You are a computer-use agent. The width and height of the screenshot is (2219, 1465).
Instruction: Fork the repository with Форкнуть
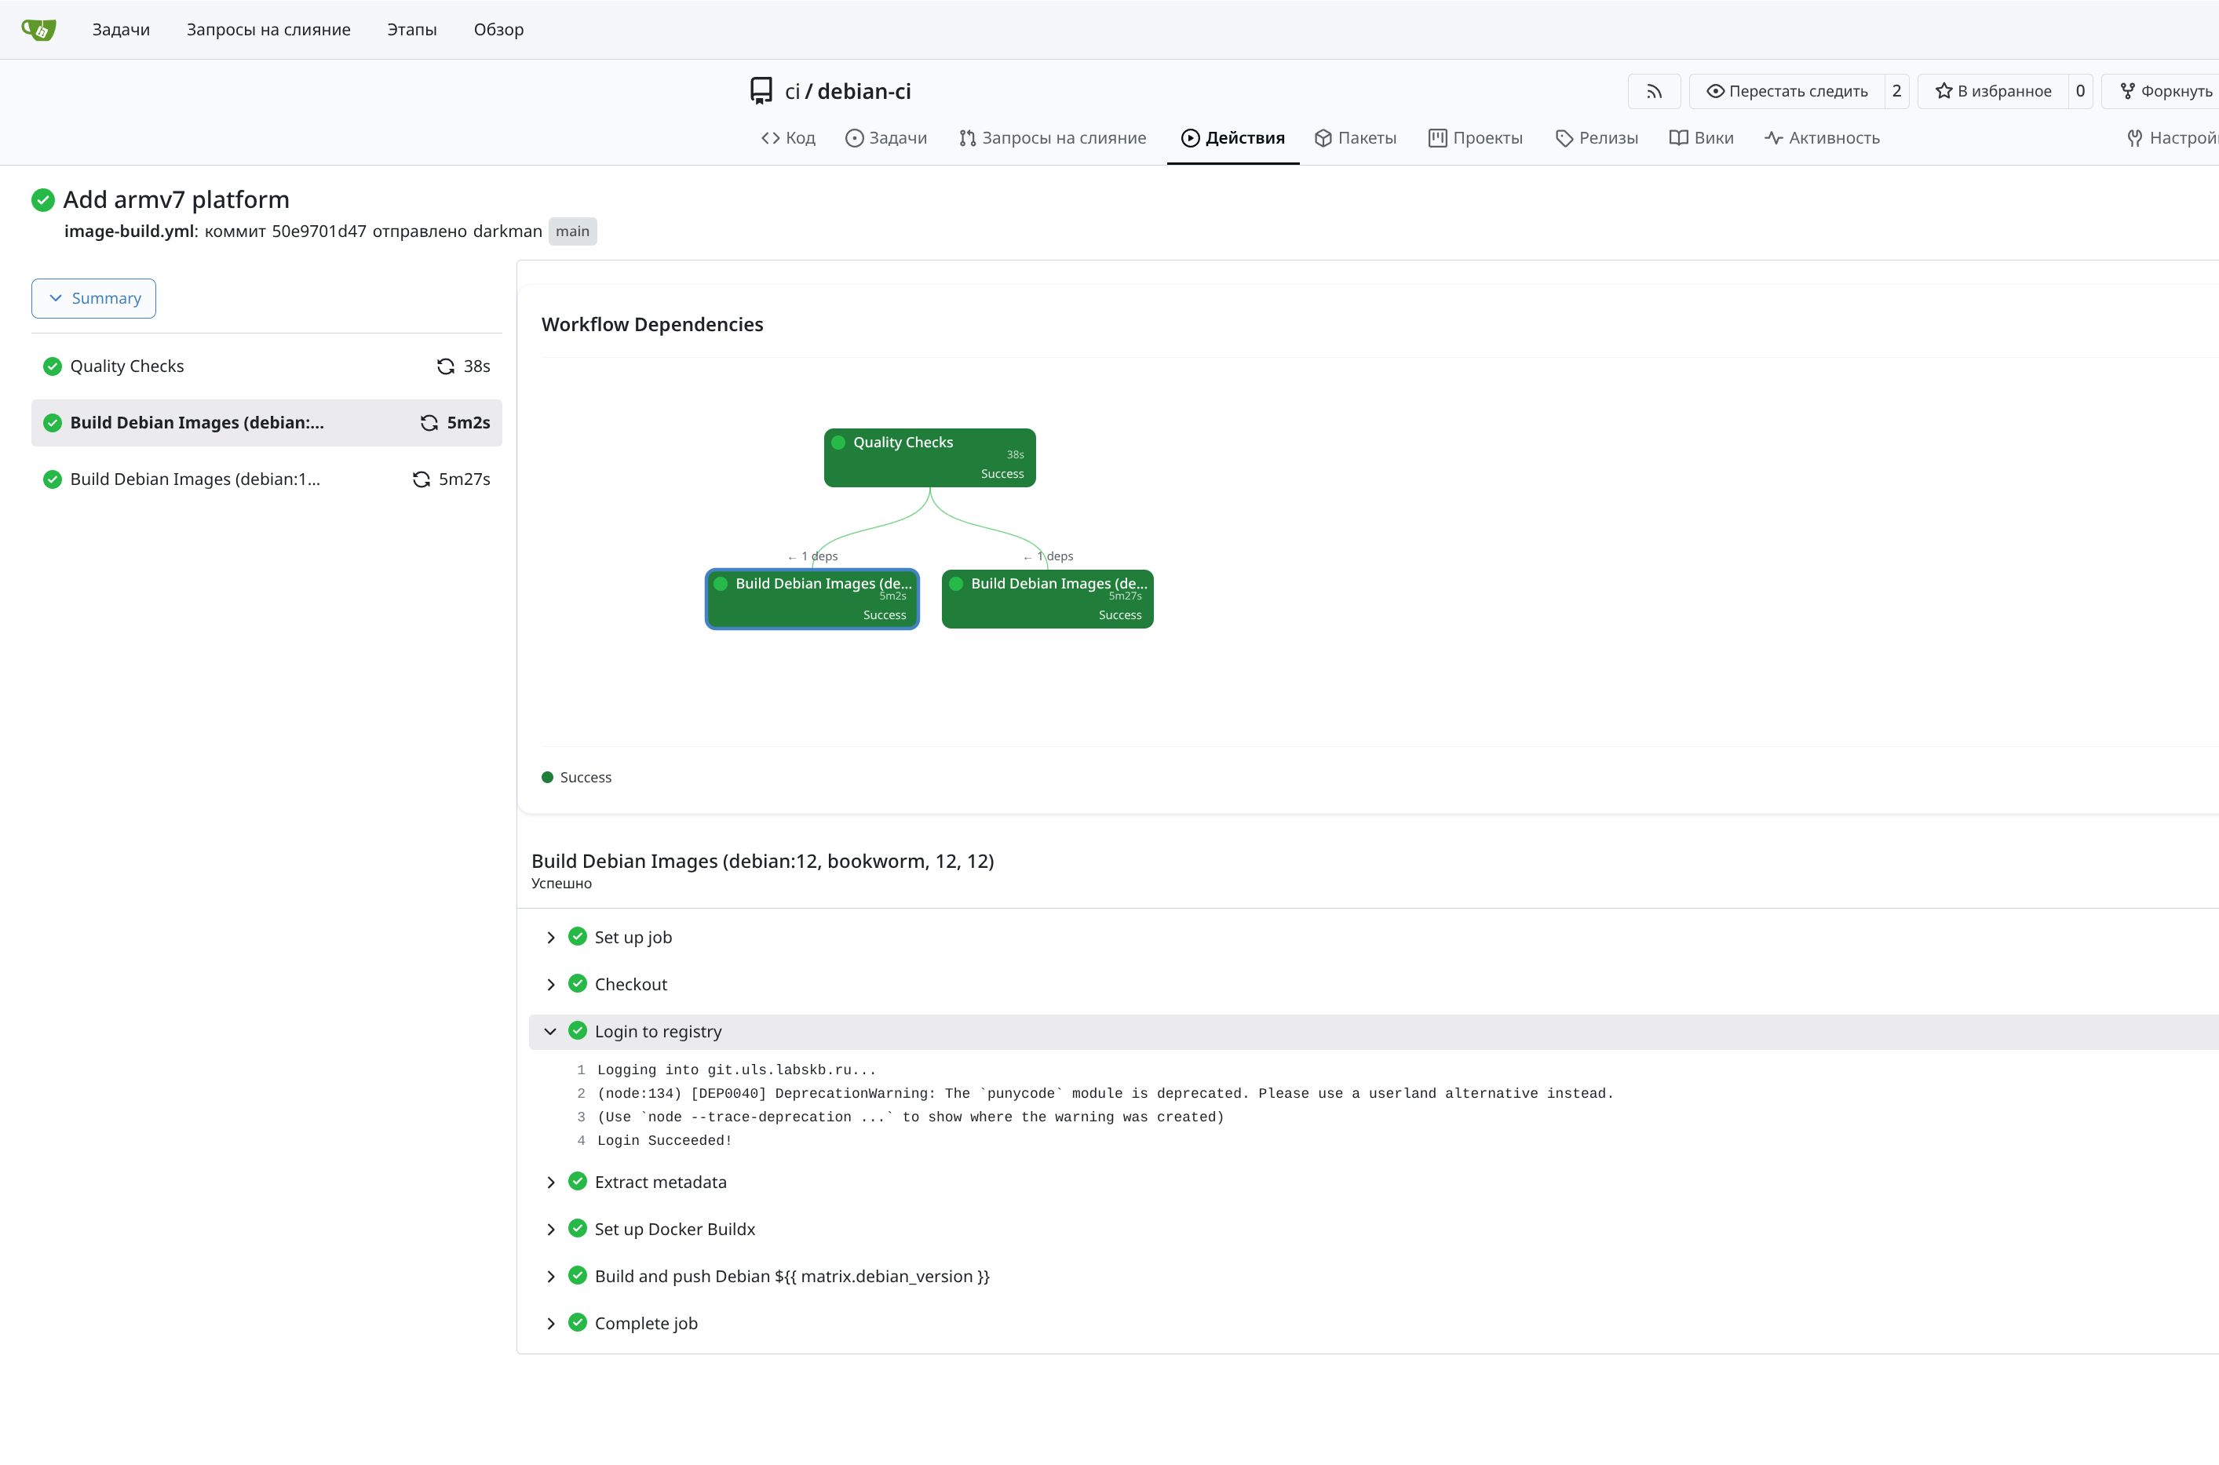click(x=2166, y=92)
